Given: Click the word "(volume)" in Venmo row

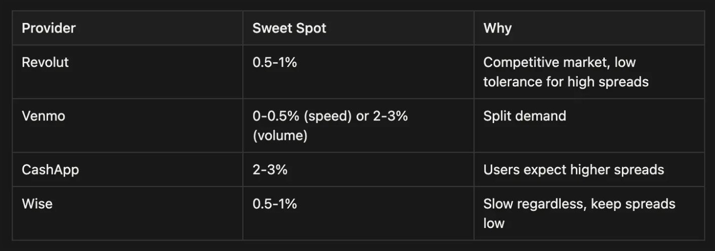Looking at the screenshot, I should coord(280,135).
